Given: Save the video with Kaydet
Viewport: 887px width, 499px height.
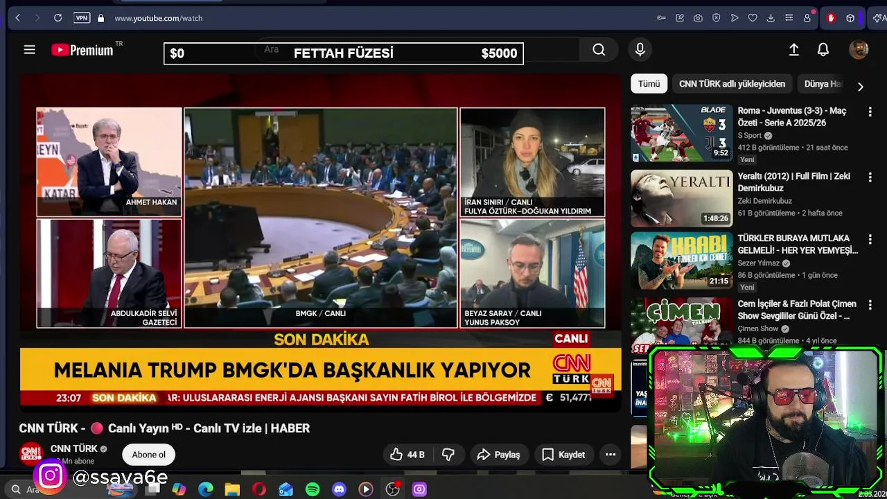Looking at the screenshot, I should click(x=563, y=455).
